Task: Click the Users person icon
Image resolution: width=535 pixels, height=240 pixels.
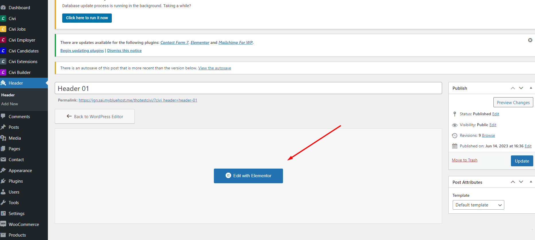Action: (3, 192)
